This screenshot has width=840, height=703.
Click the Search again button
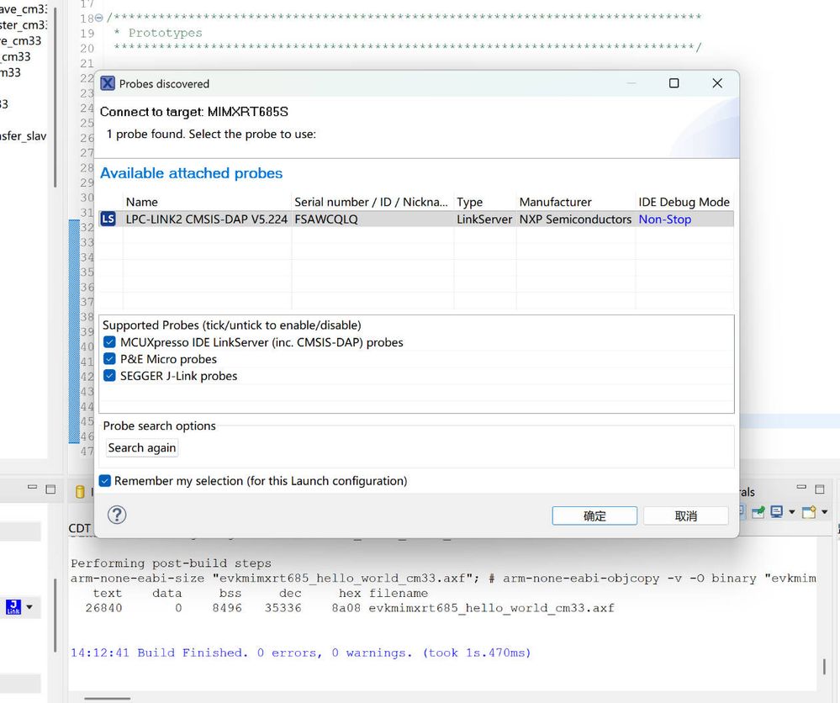[x=140, y=447]
